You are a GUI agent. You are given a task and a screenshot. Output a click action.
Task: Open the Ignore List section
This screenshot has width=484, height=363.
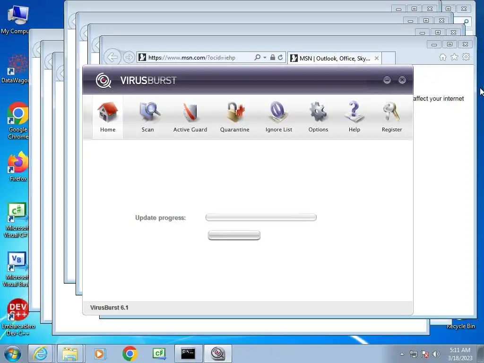coord(279,117)
